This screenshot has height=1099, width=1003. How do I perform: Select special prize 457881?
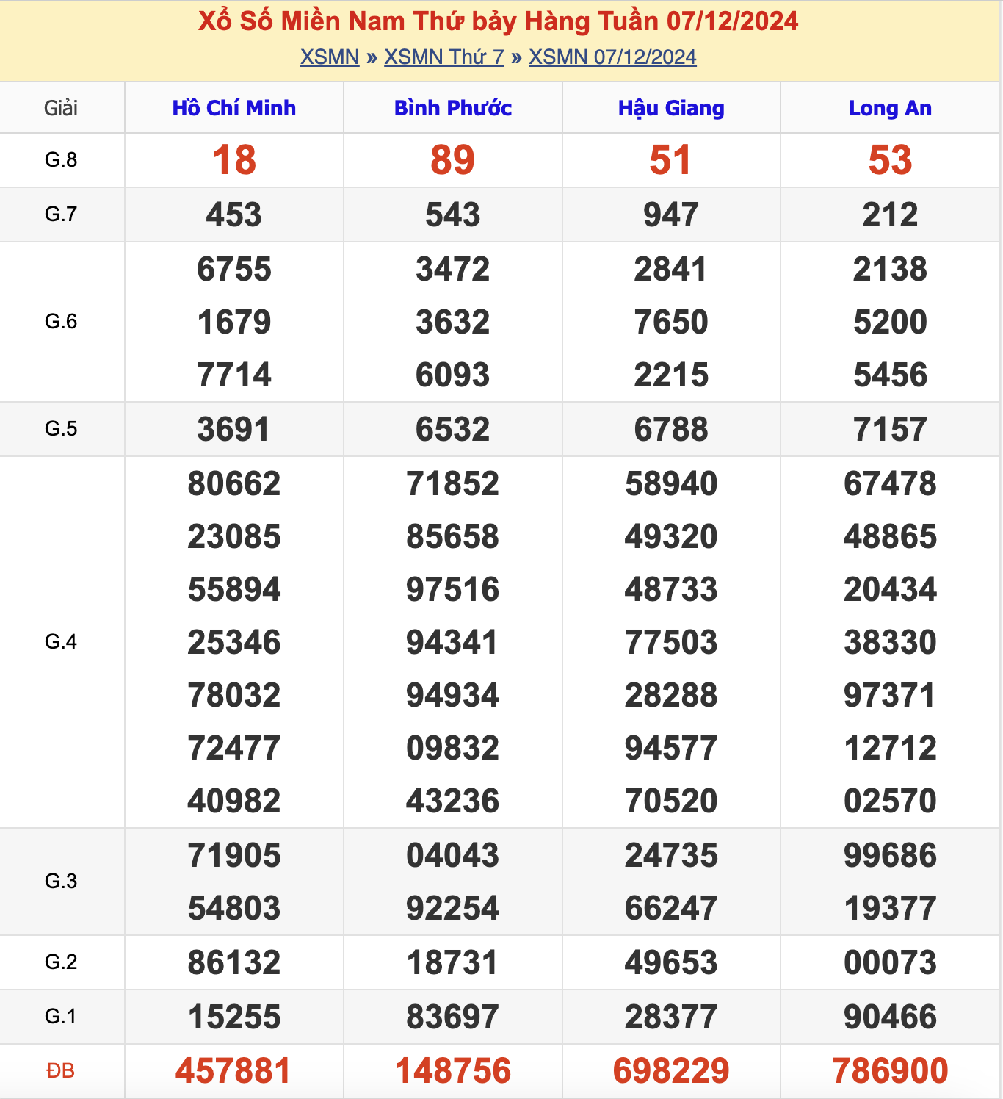point(234,1071)
